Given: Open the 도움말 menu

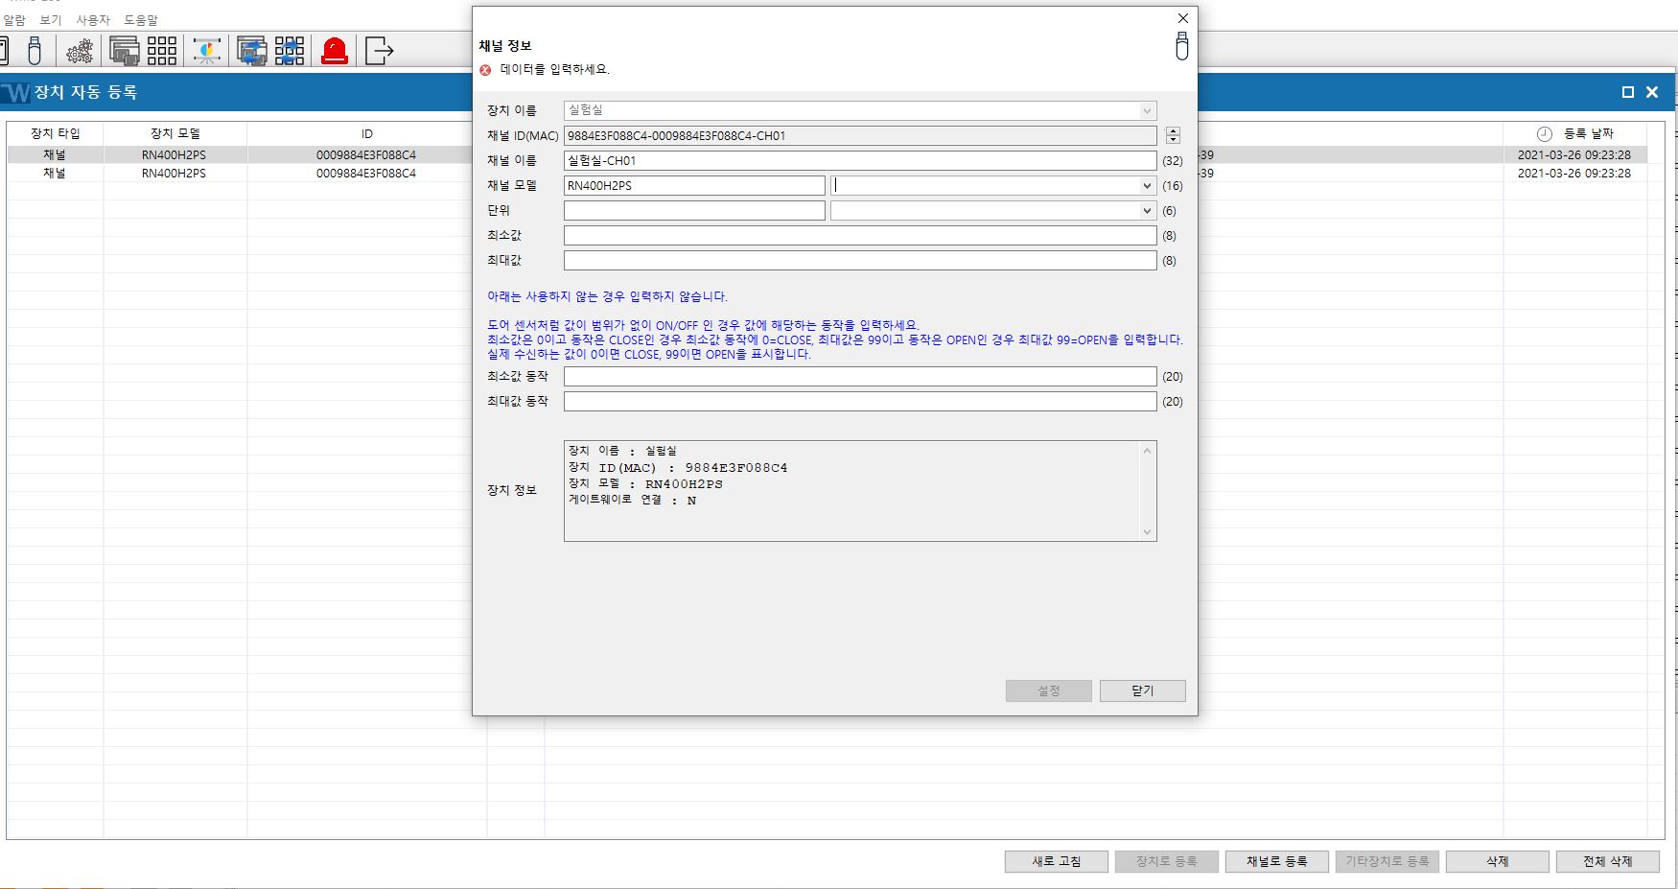Looking at the screenshot, I should (x=141, y=19).
